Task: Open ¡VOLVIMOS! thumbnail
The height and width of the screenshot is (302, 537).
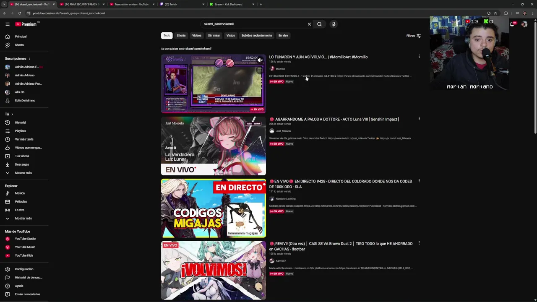Action: pos(214,270)
